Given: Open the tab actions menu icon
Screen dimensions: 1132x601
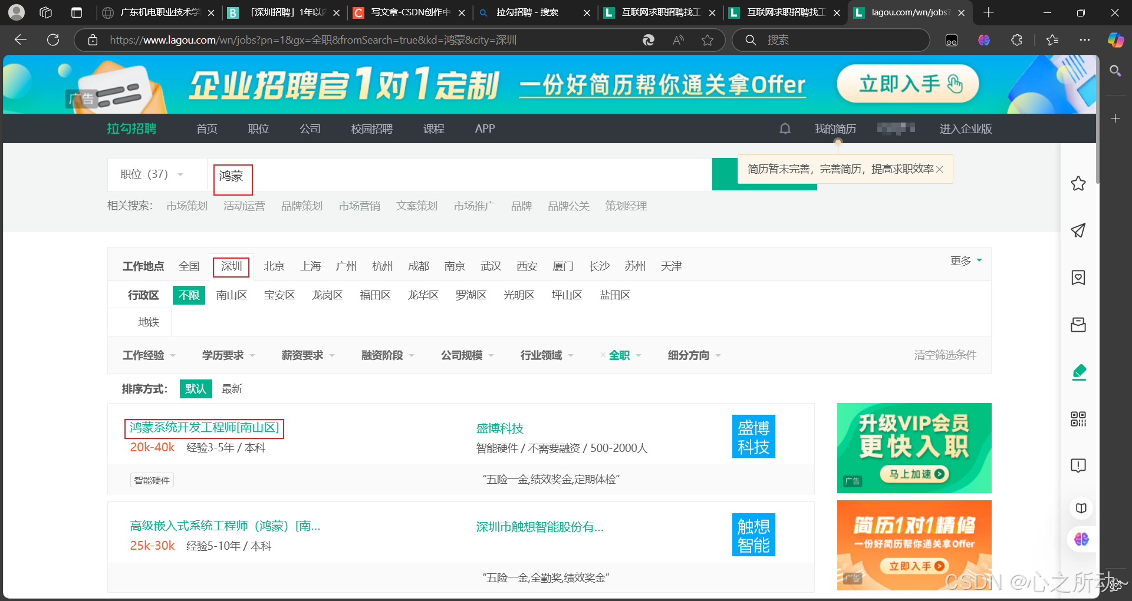Looking at the screenshot, I should click(77, 12).
